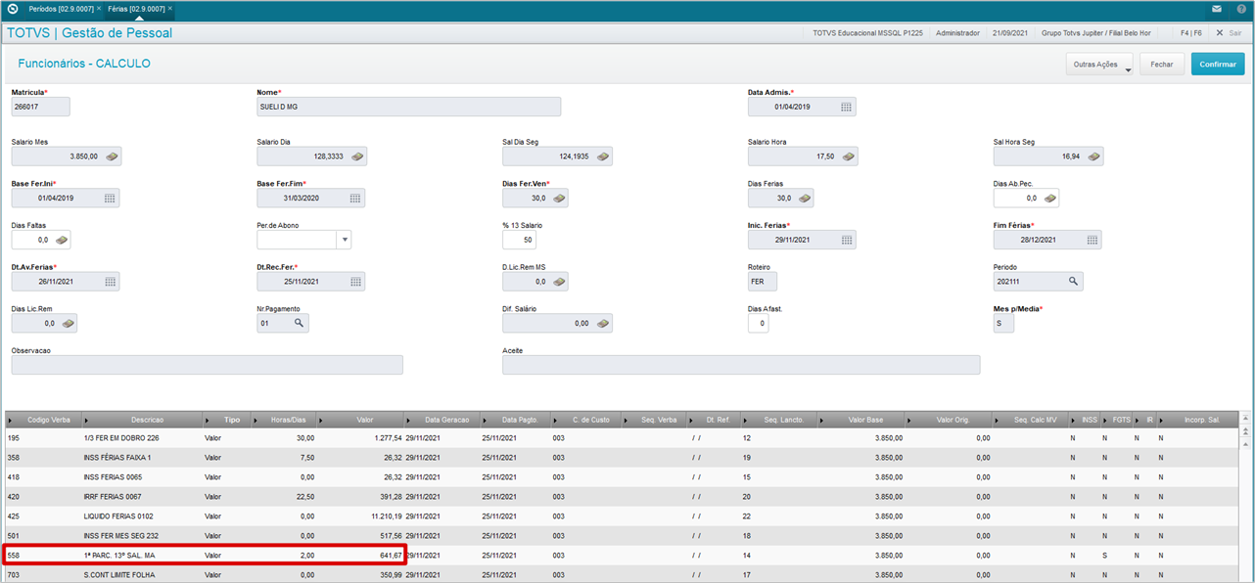Open calculator icon in Salario Hora field
Viewport: 1255px width, 583px height.
849,157
